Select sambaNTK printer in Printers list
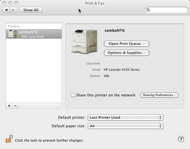 34,34
